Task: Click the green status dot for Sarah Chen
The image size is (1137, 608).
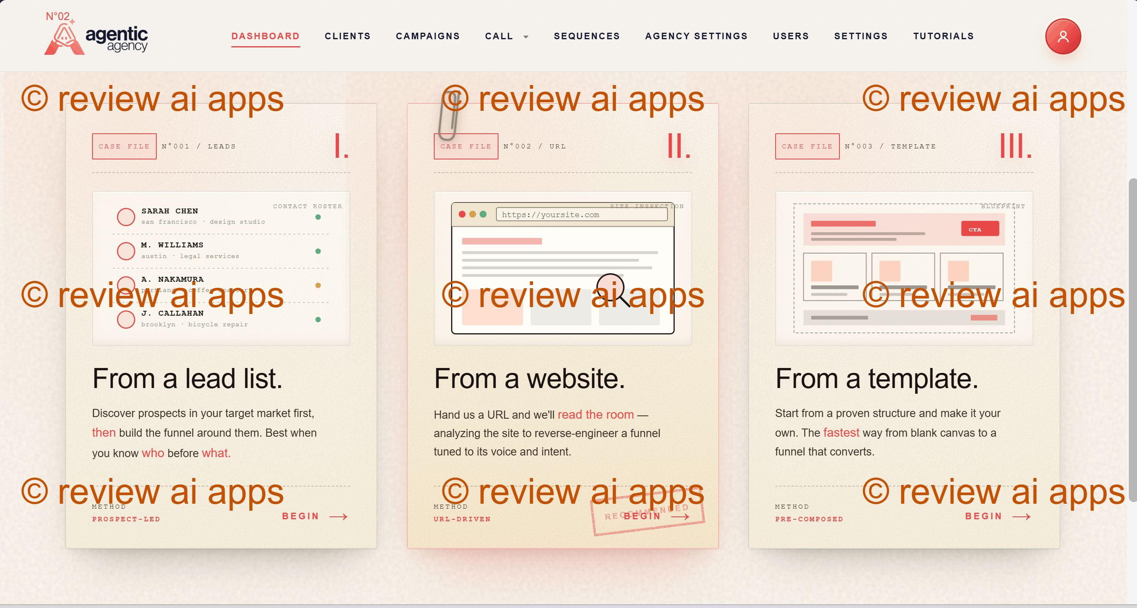Action: click(x=318, y=217)
